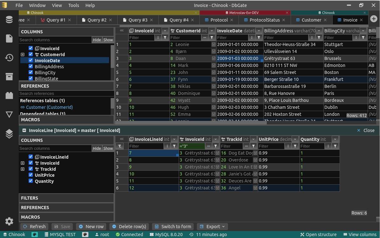This screenshot has width=380, height=238.
Task: Open the archive box sidebar icon
Action: 9,76
